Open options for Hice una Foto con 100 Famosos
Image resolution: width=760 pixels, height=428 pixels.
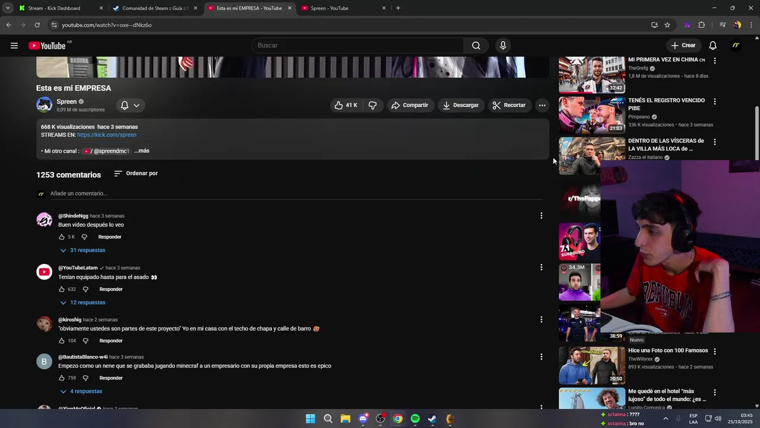714,352
